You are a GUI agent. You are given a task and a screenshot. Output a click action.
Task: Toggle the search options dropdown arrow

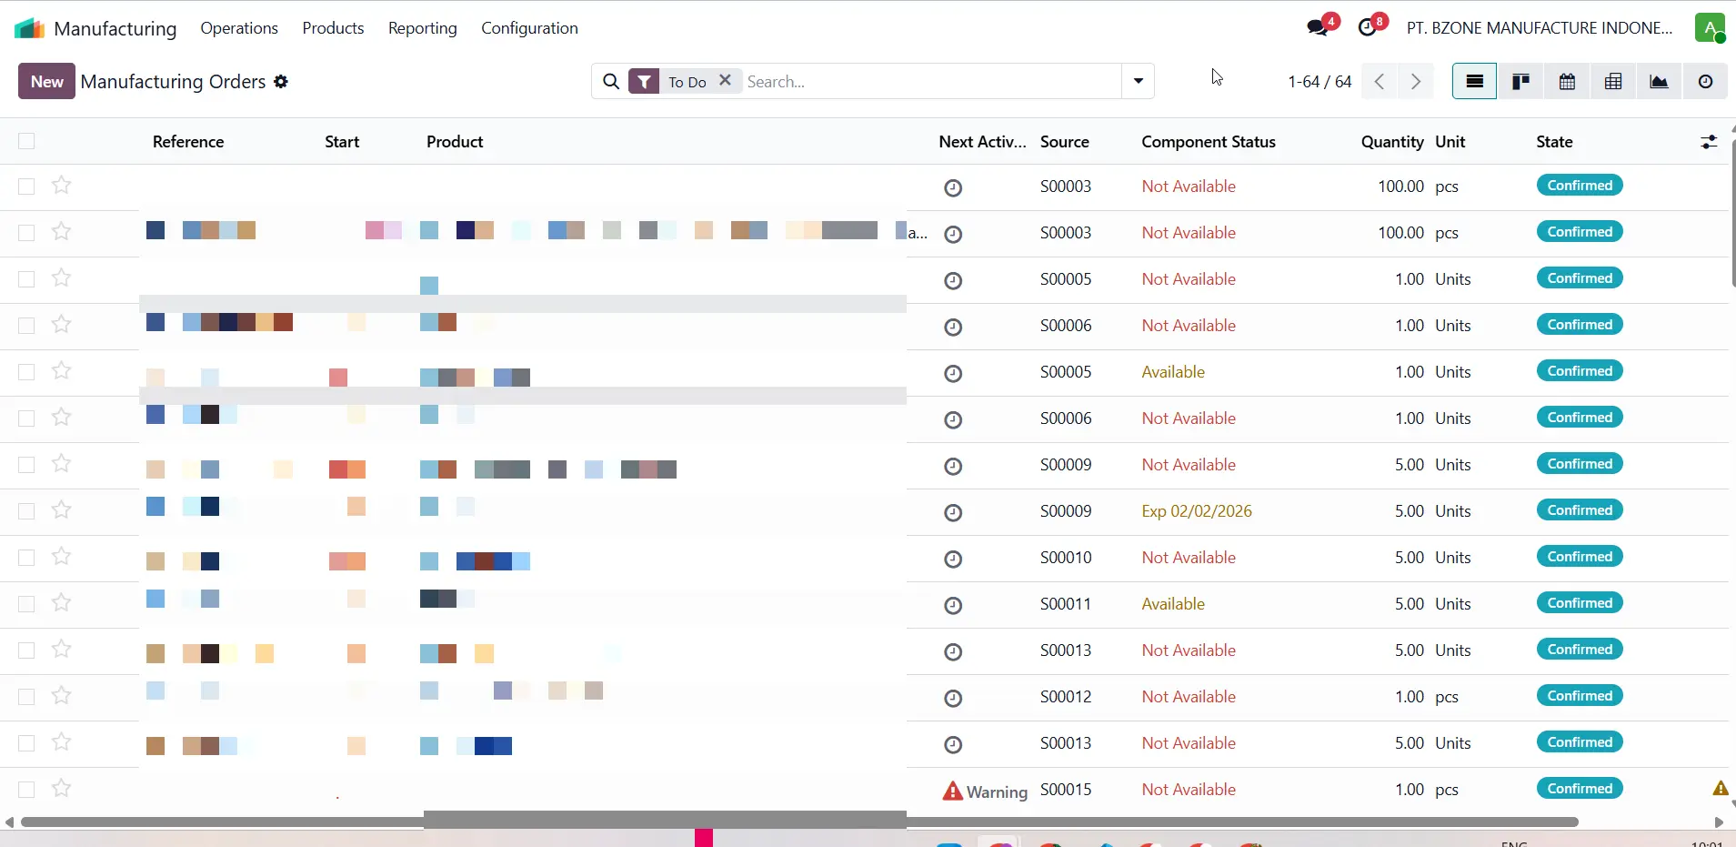coord(1138,81)
